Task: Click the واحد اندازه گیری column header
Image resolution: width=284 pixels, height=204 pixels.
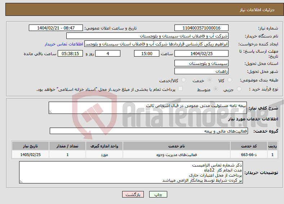Action: (104, 146)
